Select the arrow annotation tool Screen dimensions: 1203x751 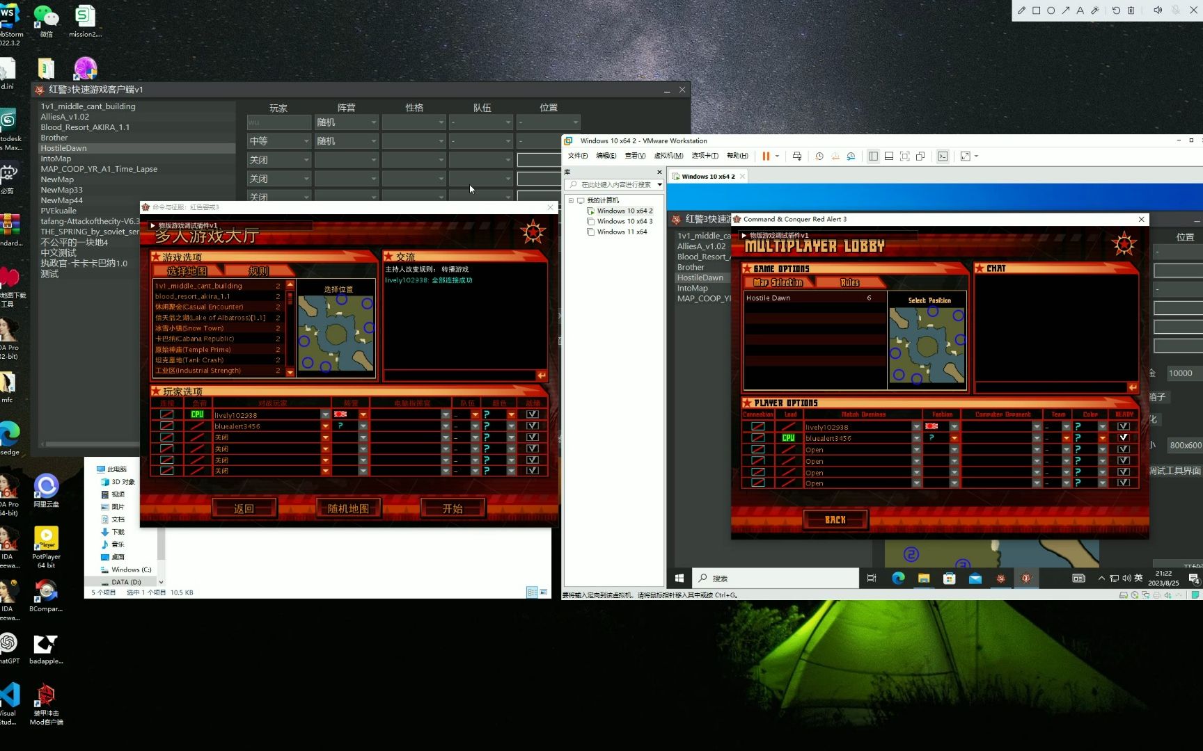pyautogui.click(x=1066, y=10)
